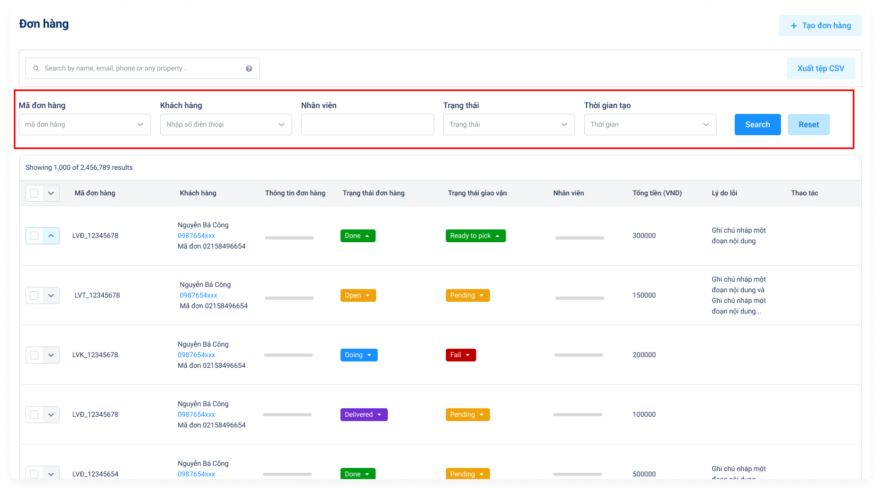Open the Ready to pick shipping dropdown
881x494 pixels.
pos(476,236)
